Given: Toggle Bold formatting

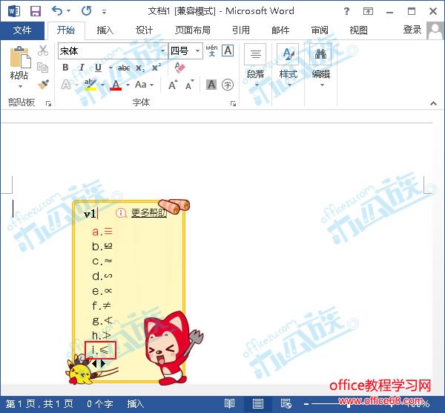Looking at the screenshot, I should tap(65, 68).
